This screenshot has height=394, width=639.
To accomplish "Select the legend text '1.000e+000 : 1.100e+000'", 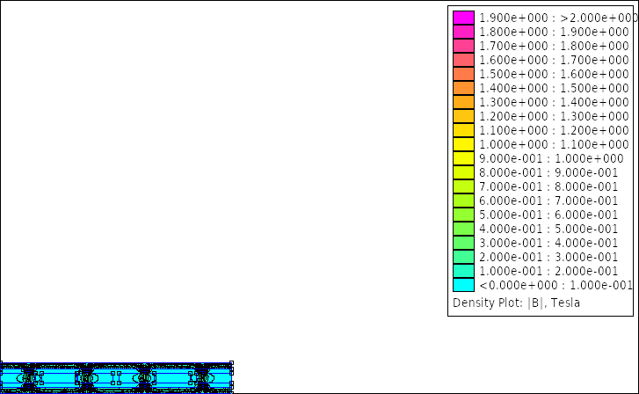I will pyautogui.click(x=555, y=144).
